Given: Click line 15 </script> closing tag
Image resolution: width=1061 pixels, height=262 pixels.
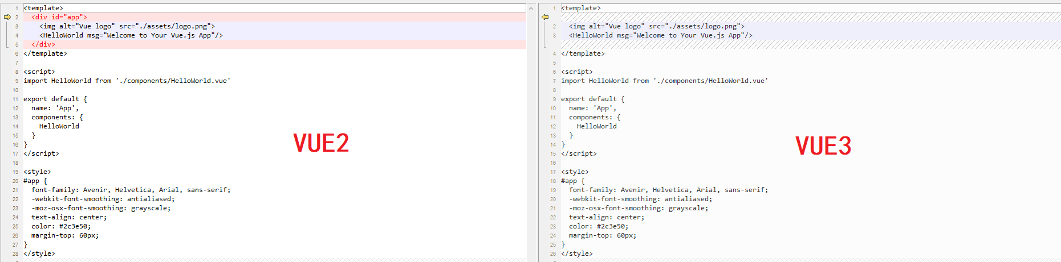Looking at the screenshot, I should coord(579,153).
